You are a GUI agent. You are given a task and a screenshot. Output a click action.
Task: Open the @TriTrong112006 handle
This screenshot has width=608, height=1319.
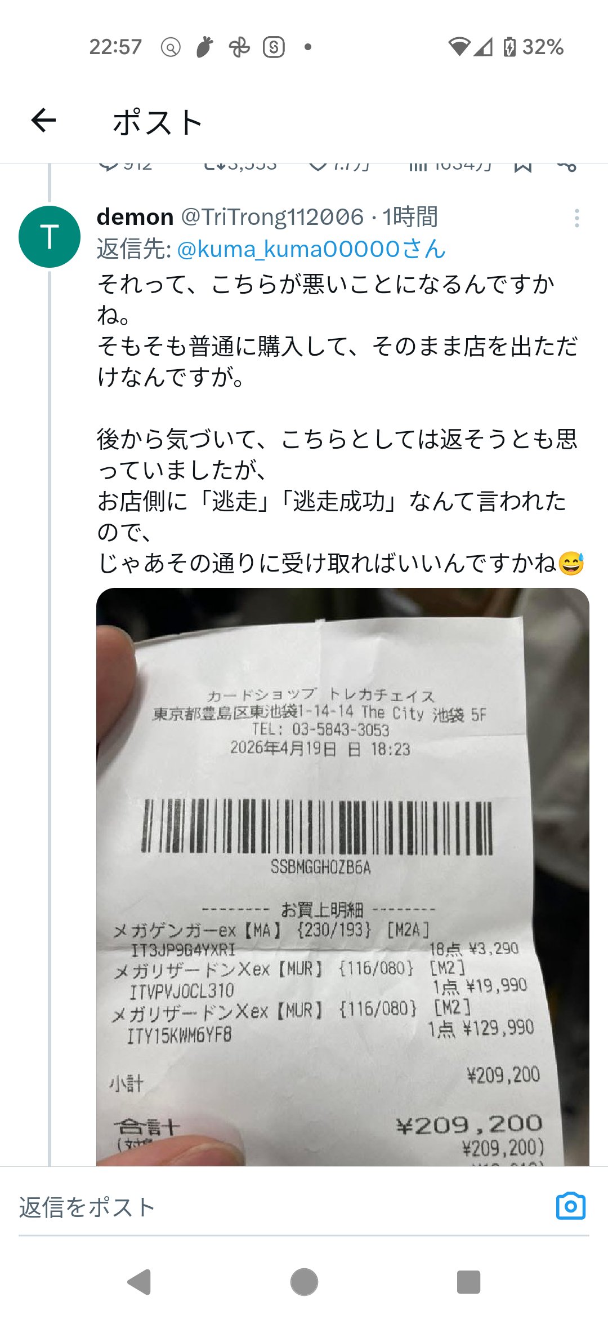[272, 217]
